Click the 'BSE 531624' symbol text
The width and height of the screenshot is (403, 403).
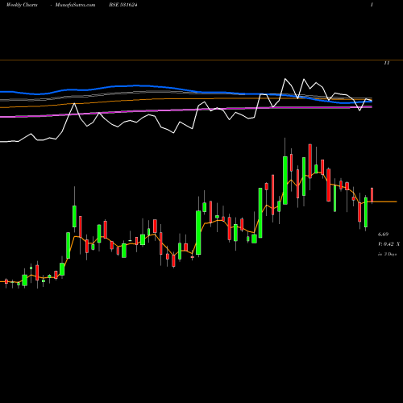click(x=123, y=5)
